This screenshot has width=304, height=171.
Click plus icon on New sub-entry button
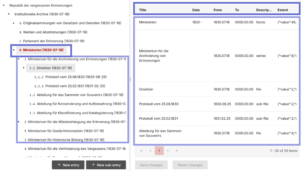93,165
